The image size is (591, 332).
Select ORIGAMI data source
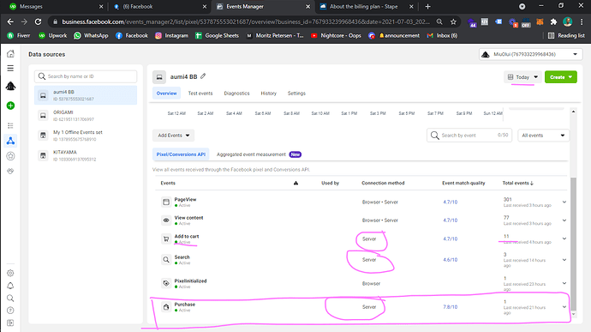click(86, 116)
